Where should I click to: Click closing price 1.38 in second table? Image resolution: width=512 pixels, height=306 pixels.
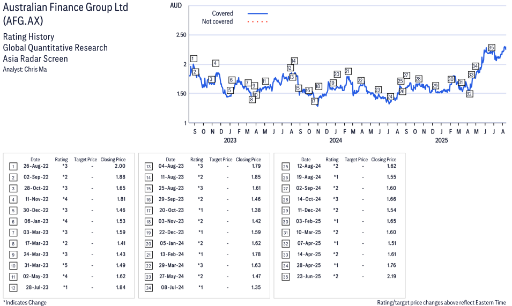point(256,210)
